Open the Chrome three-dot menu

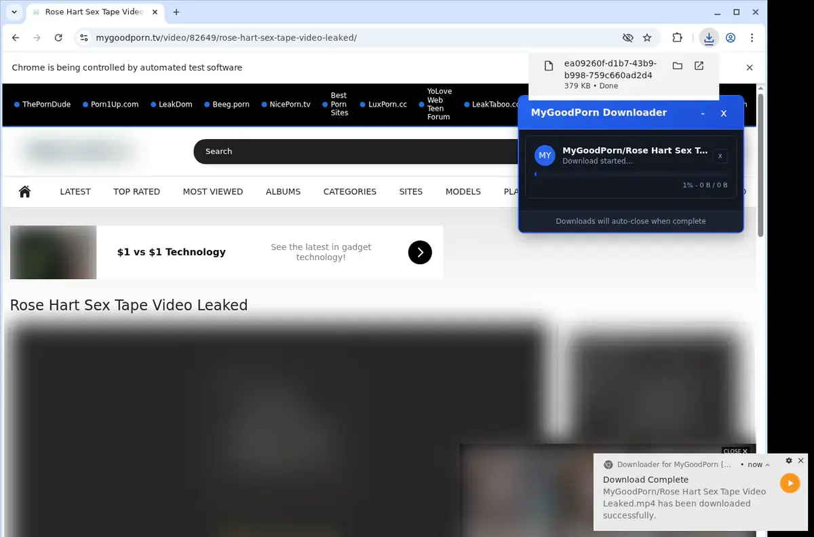(752, 38)
